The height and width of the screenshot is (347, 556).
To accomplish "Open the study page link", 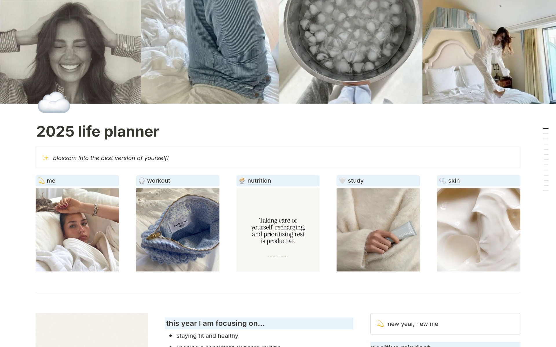I will tap(356, 181).
